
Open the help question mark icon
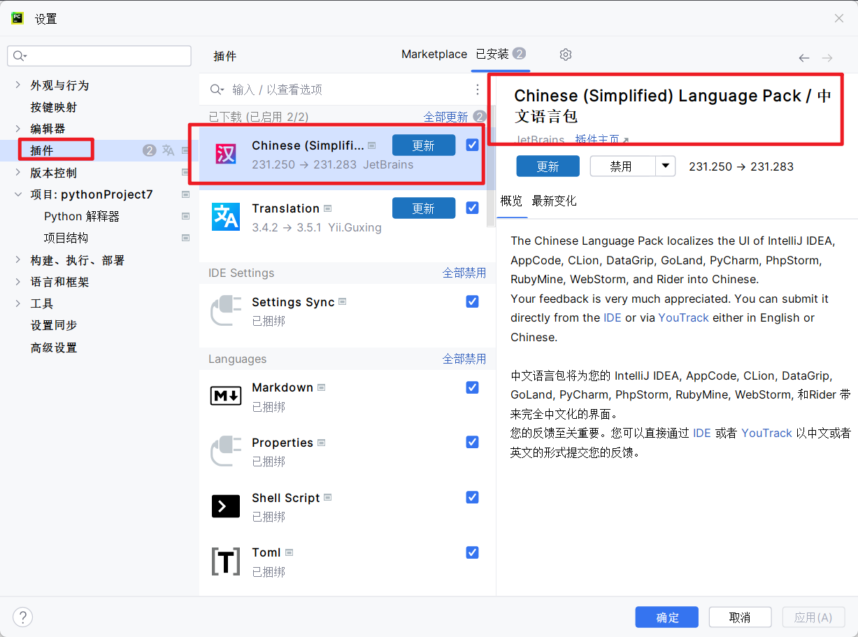pos(23,617)
